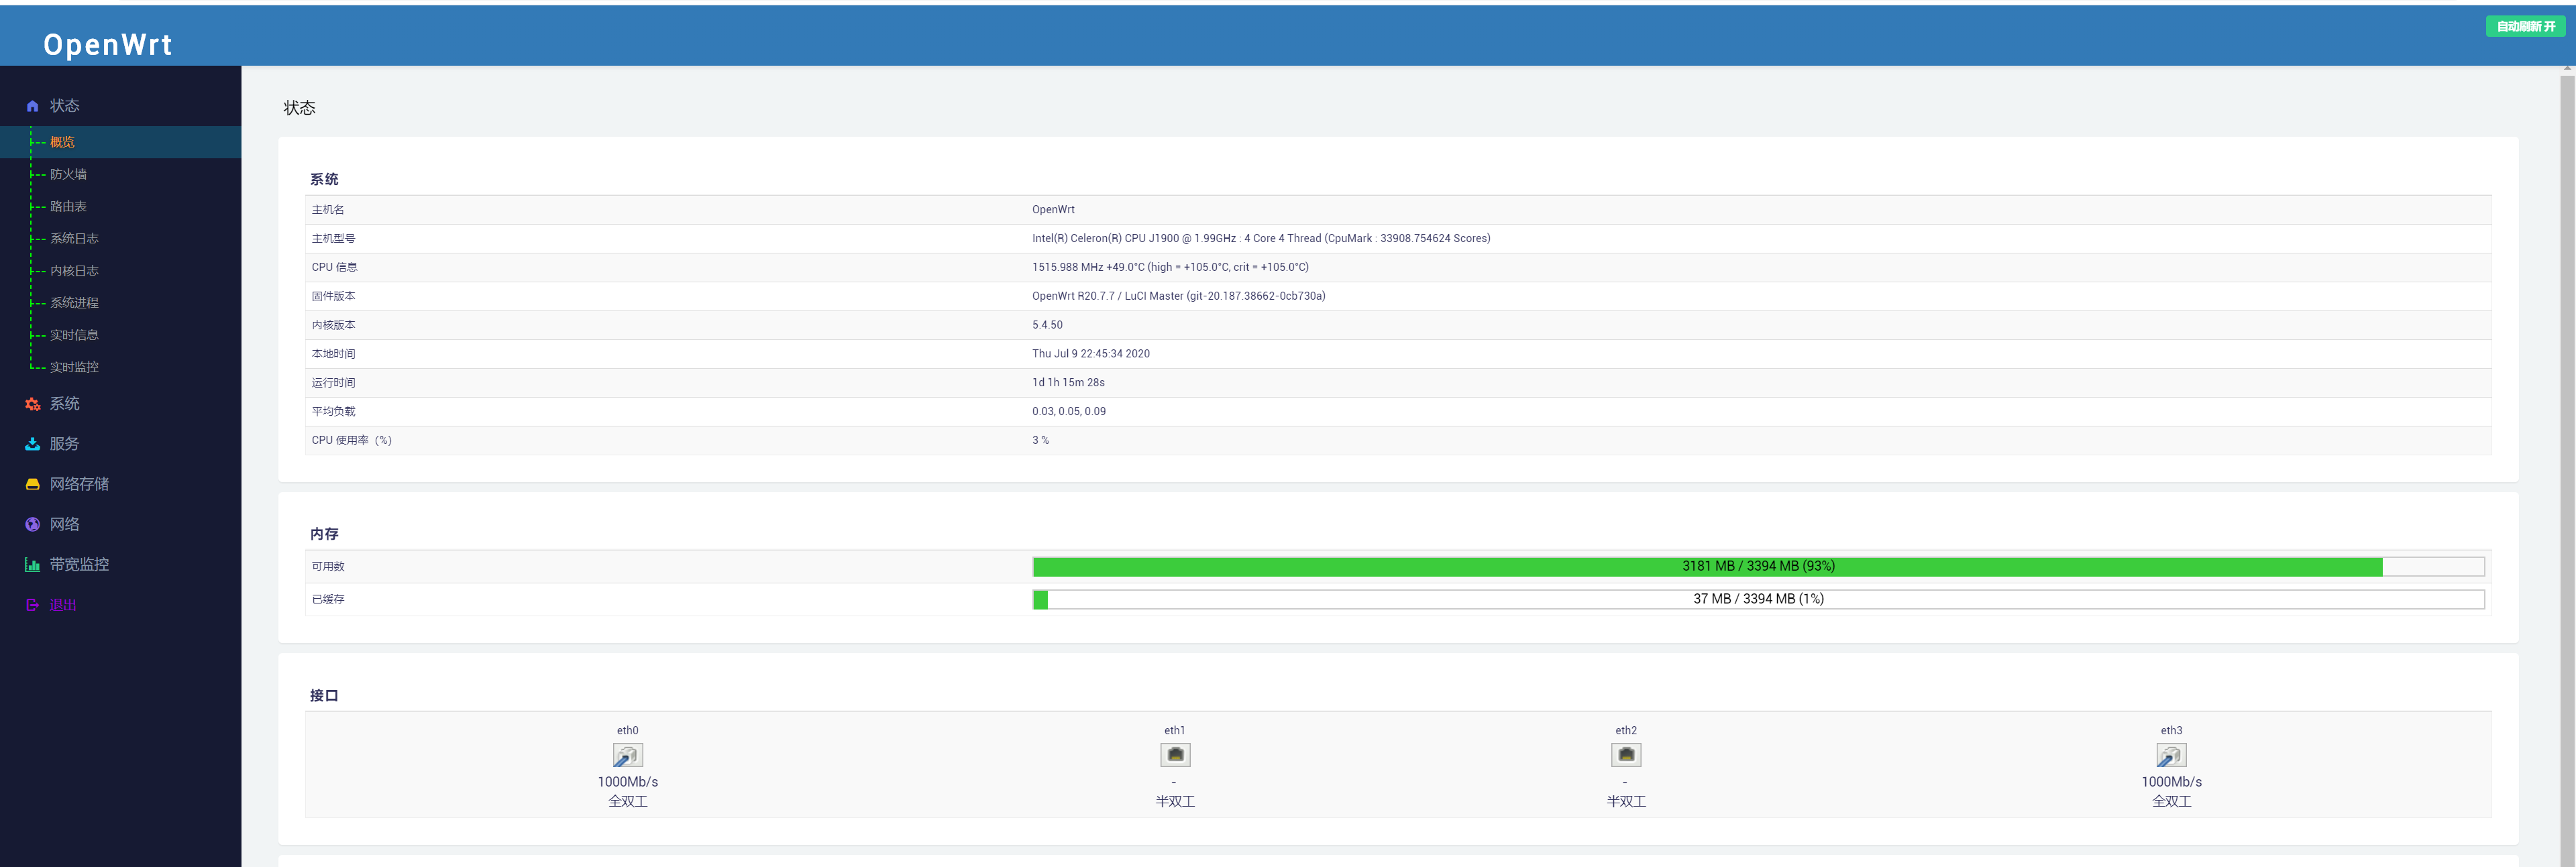2576x867 pixels.
Task: Expand the 服务 sidebar menu
Action: 65,444
